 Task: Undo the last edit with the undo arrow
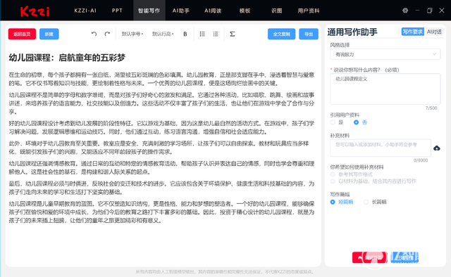coord(94,34)
